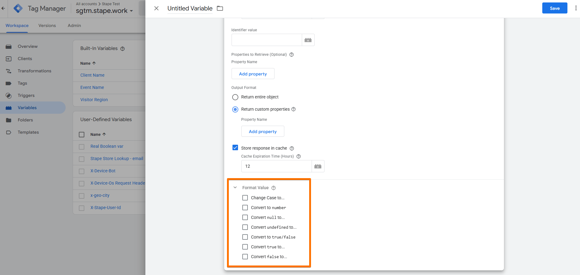Close the Untitled Variable editor
The width and height of the screenshot is (580, 275).
point(156,8)
